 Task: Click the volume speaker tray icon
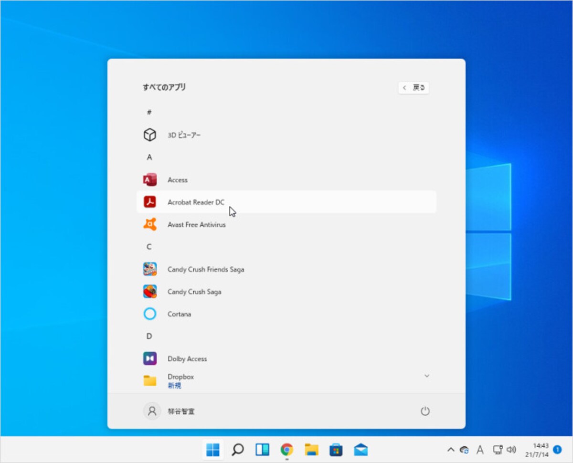pyautogui.click(x=511, y=450)
